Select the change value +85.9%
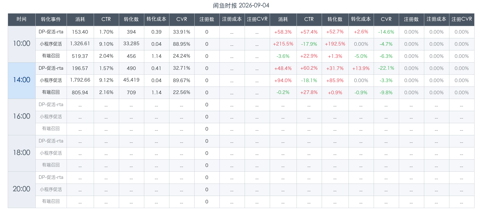This screenshot has width=482, height=210. (x=335, y=80)
